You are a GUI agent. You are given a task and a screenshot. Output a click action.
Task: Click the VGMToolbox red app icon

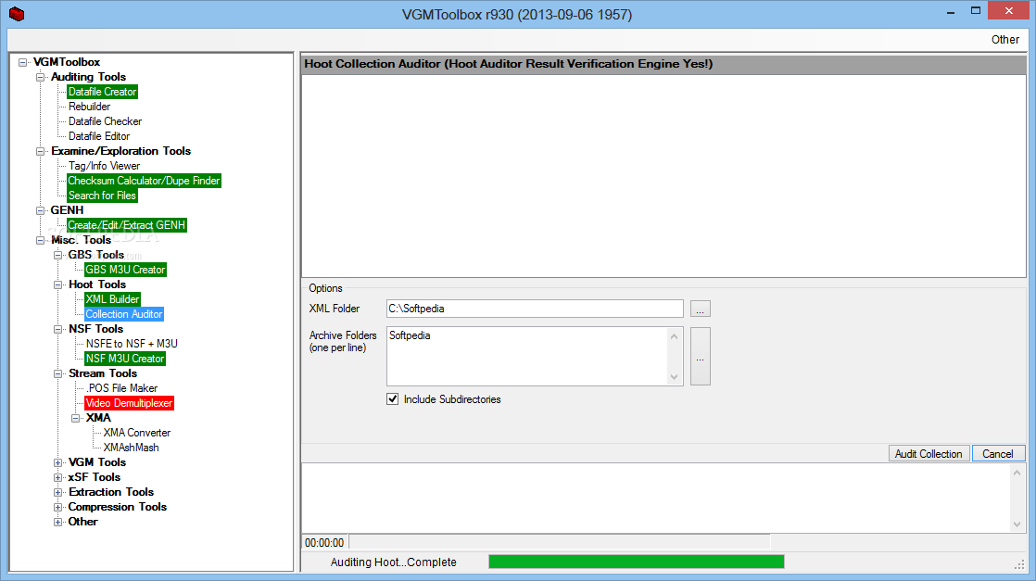coord(18,14)
